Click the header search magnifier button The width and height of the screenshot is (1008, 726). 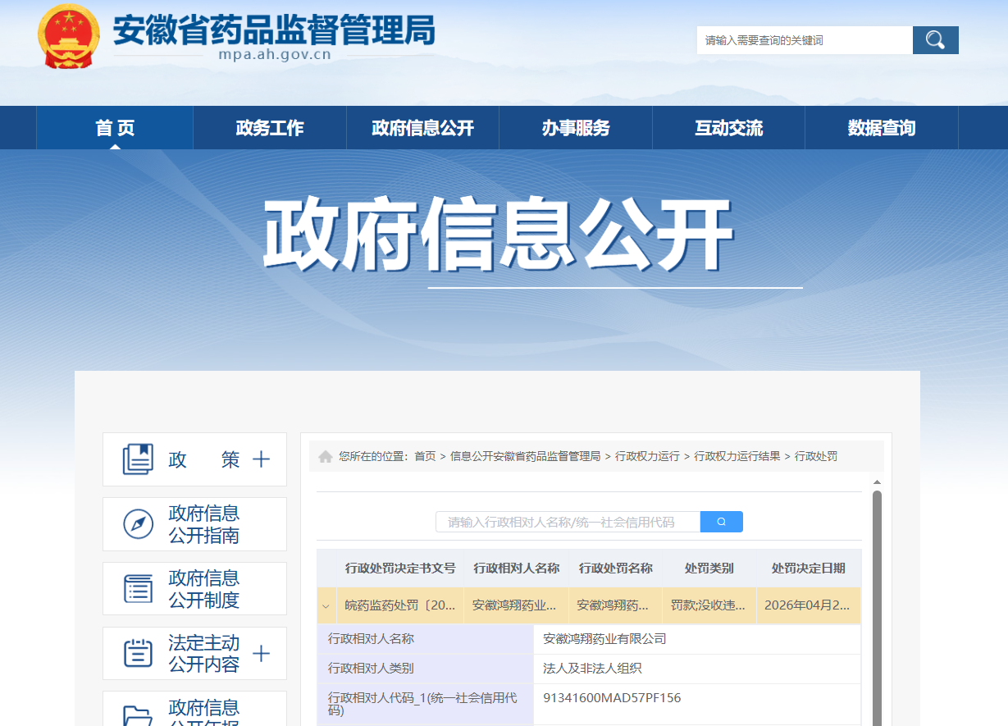pos(935,40)
